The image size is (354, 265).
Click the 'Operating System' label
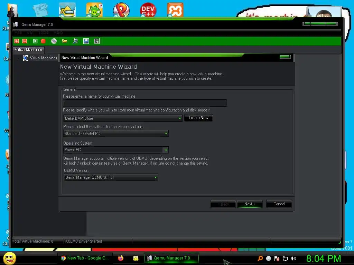coord(78,143)
